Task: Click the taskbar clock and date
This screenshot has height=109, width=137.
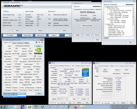Action: pyautogui.click(x=131, y=107)
